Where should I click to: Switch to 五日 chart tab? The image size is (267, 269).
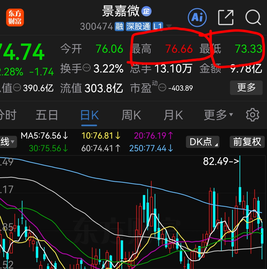47,115
